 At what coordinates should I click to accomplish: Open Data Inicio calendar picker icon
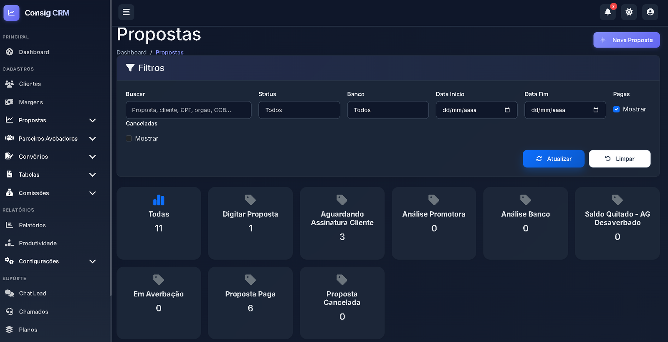pyautogui.click(x=507, y=110)
